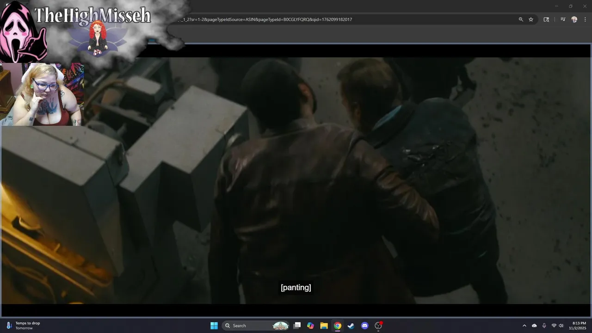Open Discord from the taskbar
Screen dimensions: 592x333
364,326
